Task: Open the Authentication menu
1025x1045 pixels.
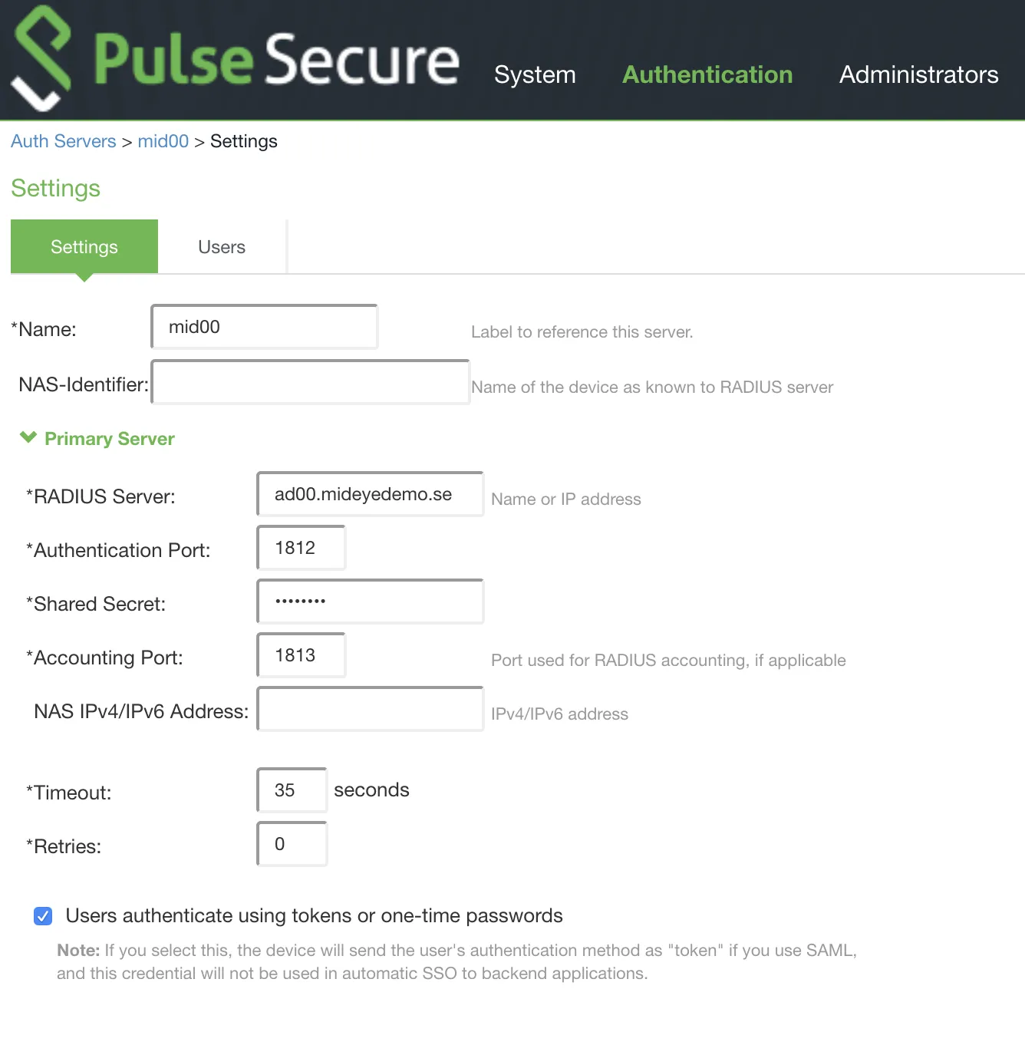Action: tap(707, 74)
